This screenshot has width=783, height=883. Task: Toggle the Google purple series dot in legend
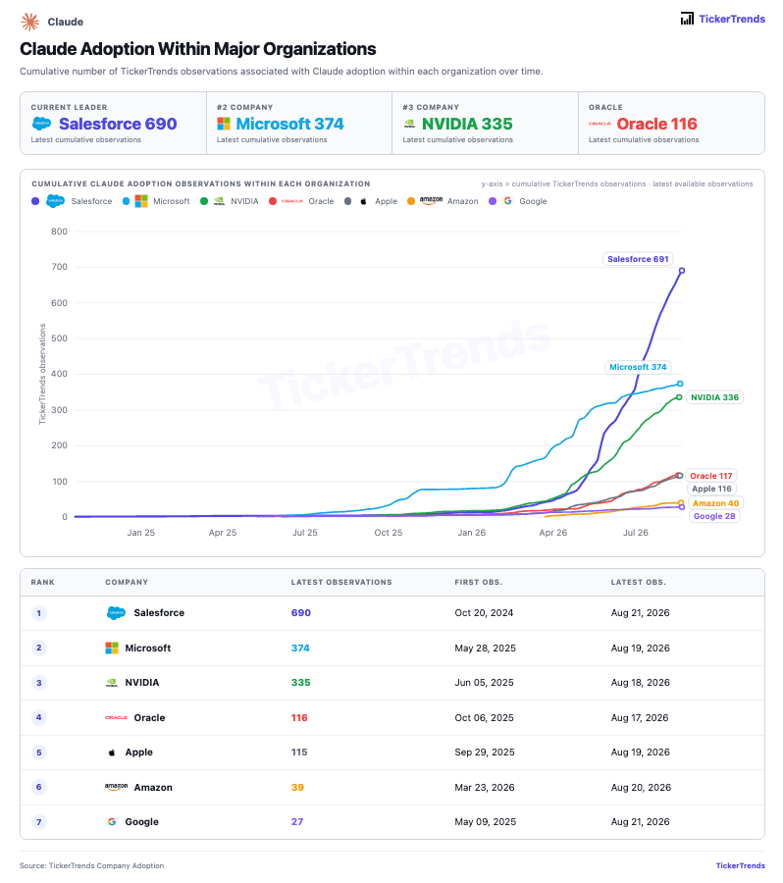point(493,201)
